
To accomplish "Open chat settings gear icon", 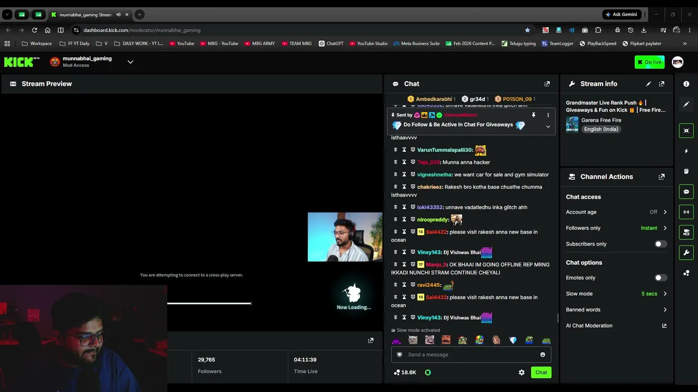I will tap(521, 372).
